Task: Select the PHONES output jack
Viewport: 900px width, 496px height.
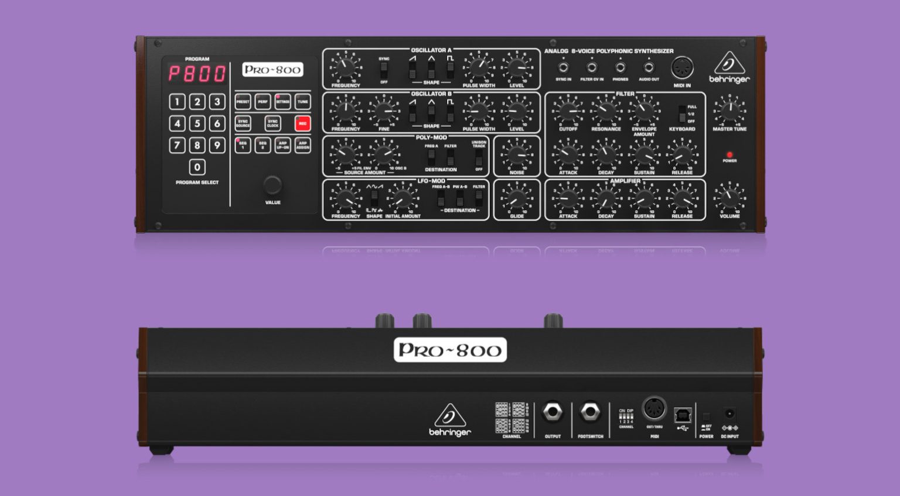Action: [621, 67]
